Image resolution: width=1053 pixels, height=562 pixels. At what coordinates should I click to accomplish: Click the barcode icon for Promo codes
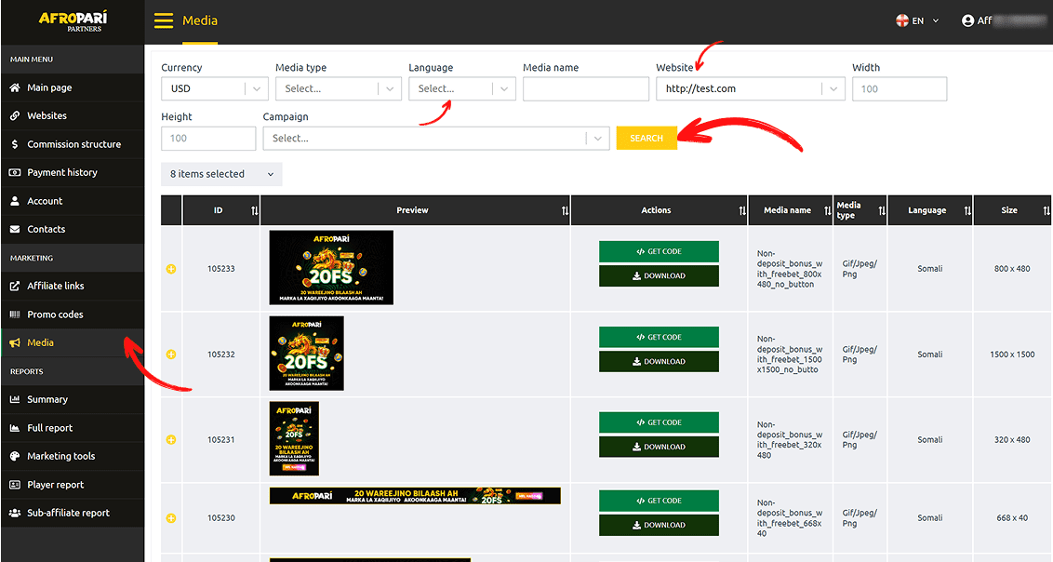point(15,314)
